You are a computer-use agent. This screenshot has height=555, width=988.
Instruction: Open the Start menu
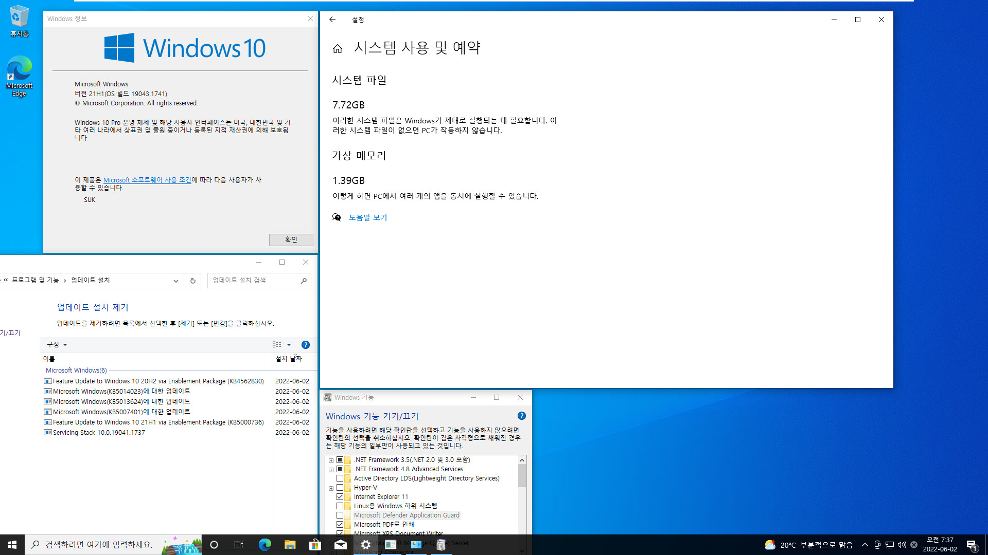point(12,545)
